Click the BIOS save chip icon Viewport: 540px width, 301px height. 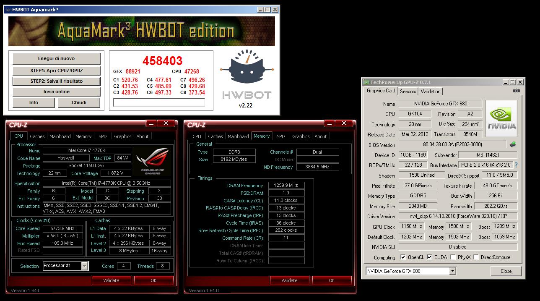[512, 144]
